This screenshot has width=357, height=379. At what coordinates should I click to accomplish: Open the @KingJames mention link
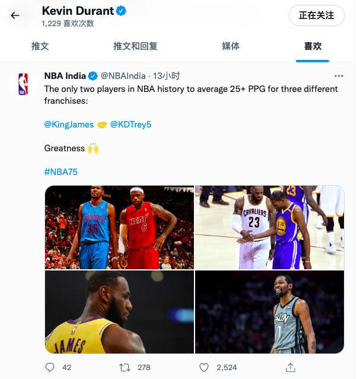[x=69, y=125]
